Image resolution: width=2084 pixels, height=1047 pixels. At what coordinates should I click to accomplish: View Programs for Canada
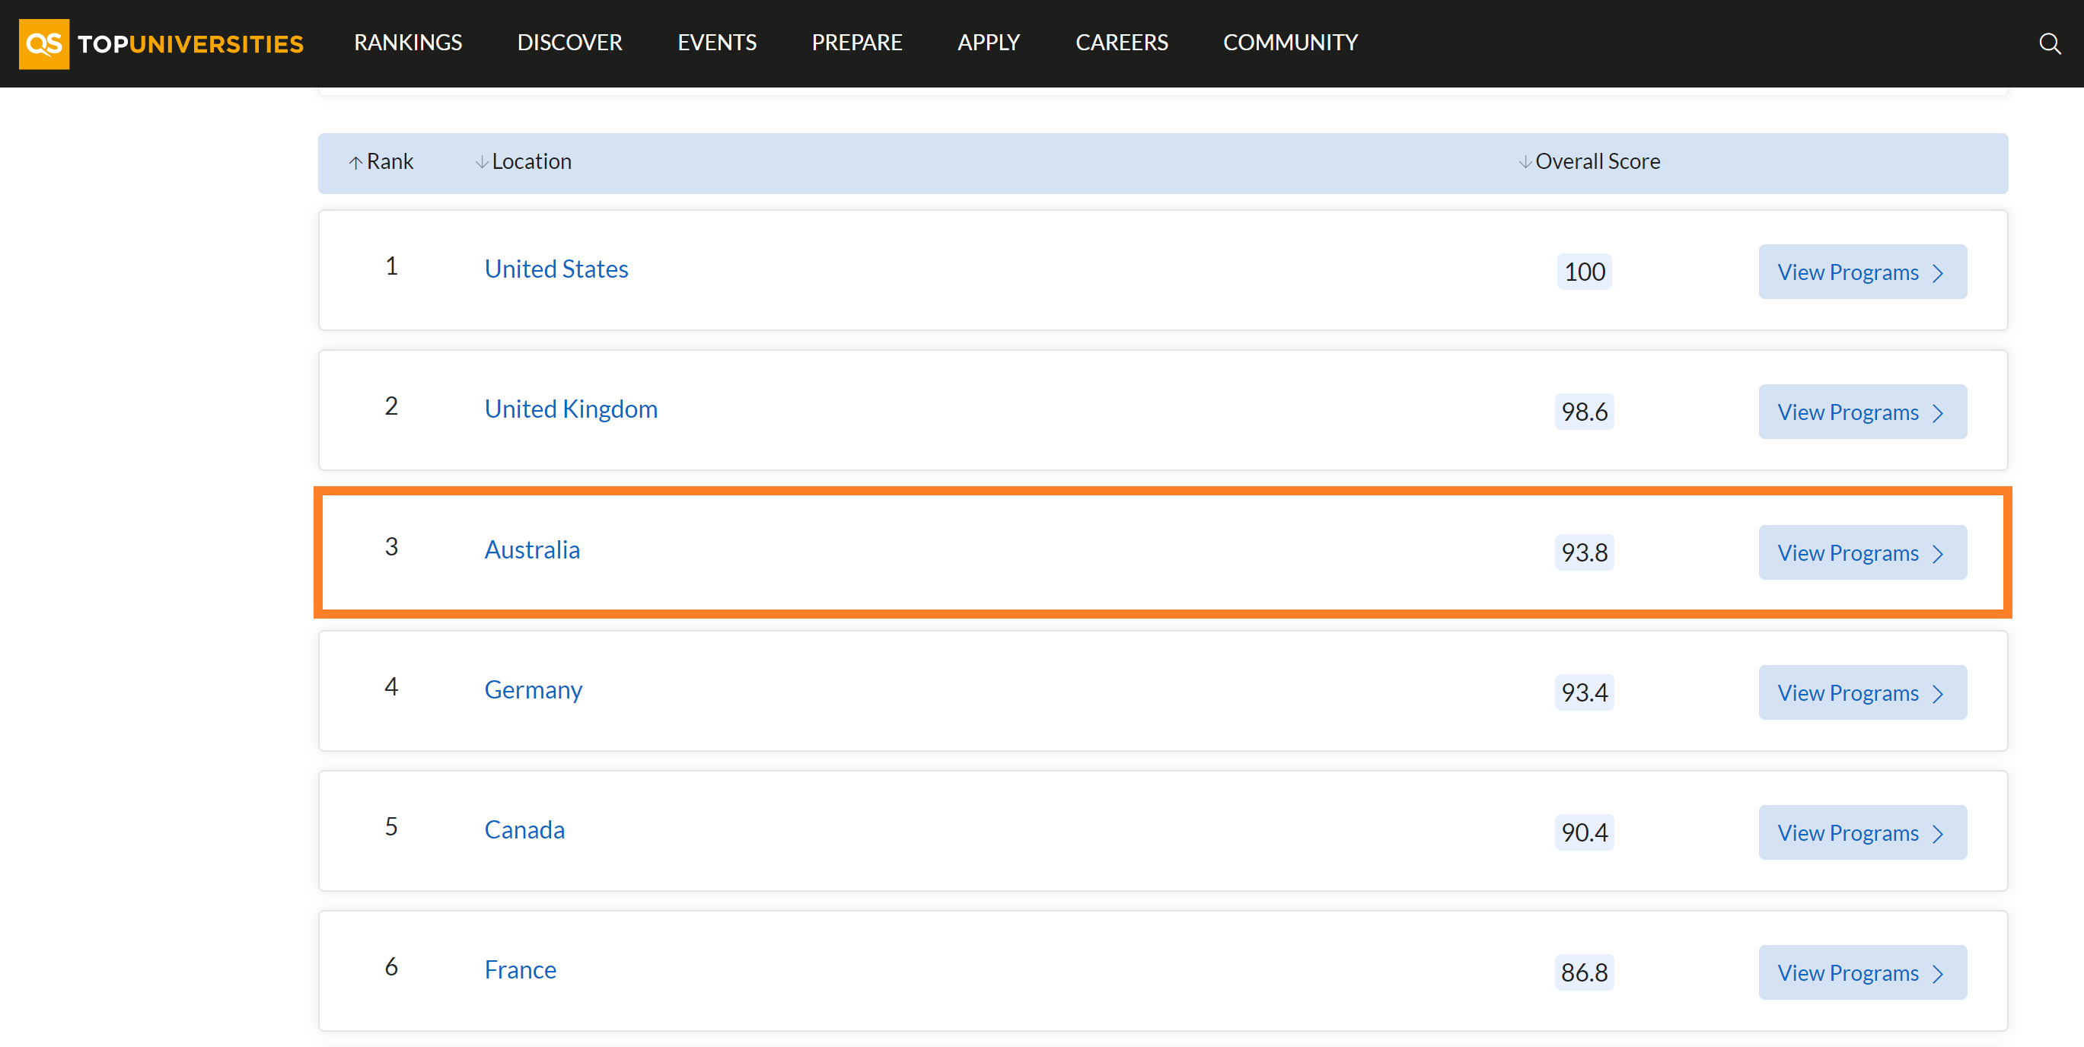pyautogui.click(x=1862, y=832)
